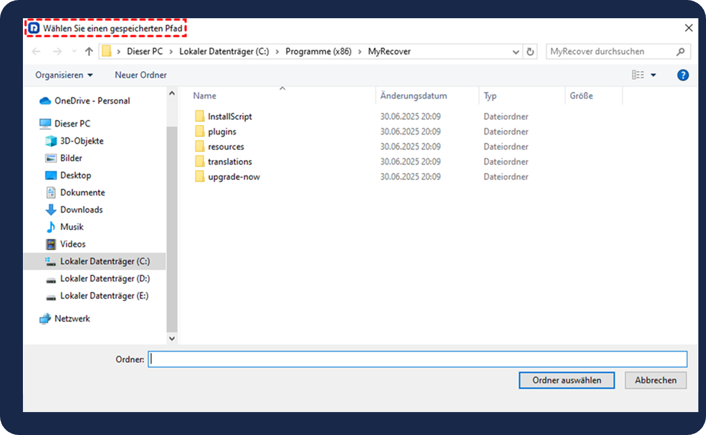This screenshot has width=706, height=435.
Task: Click the Ordner text input field
Action: tap(417, 359)
